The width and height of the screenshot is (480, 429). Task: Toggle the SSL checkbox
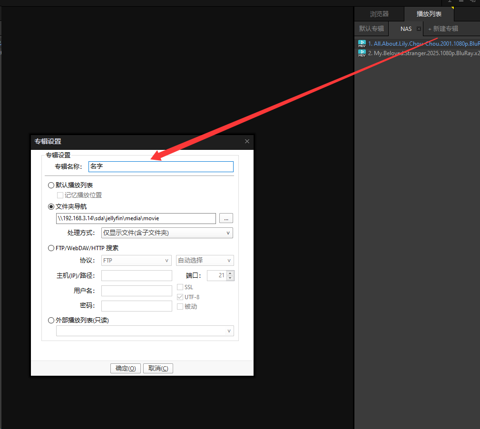pyautogui.click(x=180, y=287)
